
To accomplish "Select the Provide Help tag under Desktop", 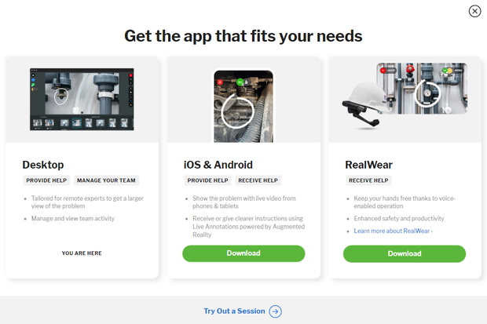I will (x=46, y=180).
